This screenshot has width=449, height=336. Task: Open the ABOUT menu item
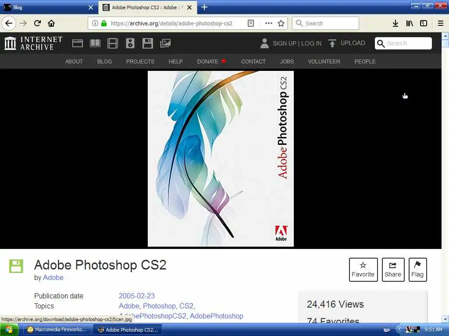[74, 61]
